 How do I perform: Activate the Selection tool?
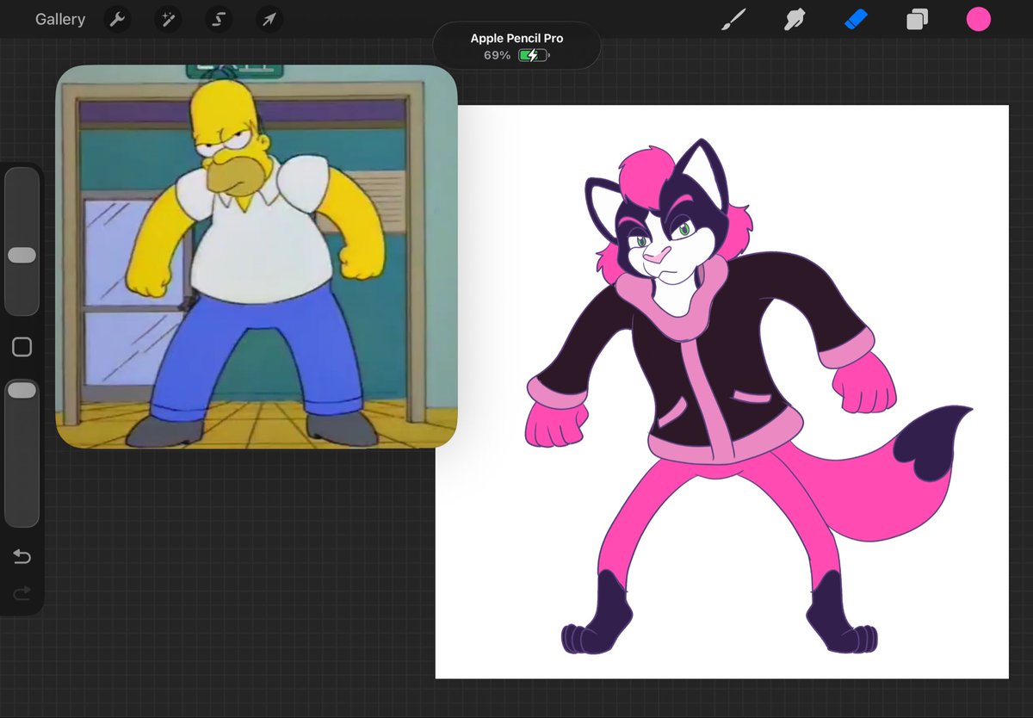219,19
